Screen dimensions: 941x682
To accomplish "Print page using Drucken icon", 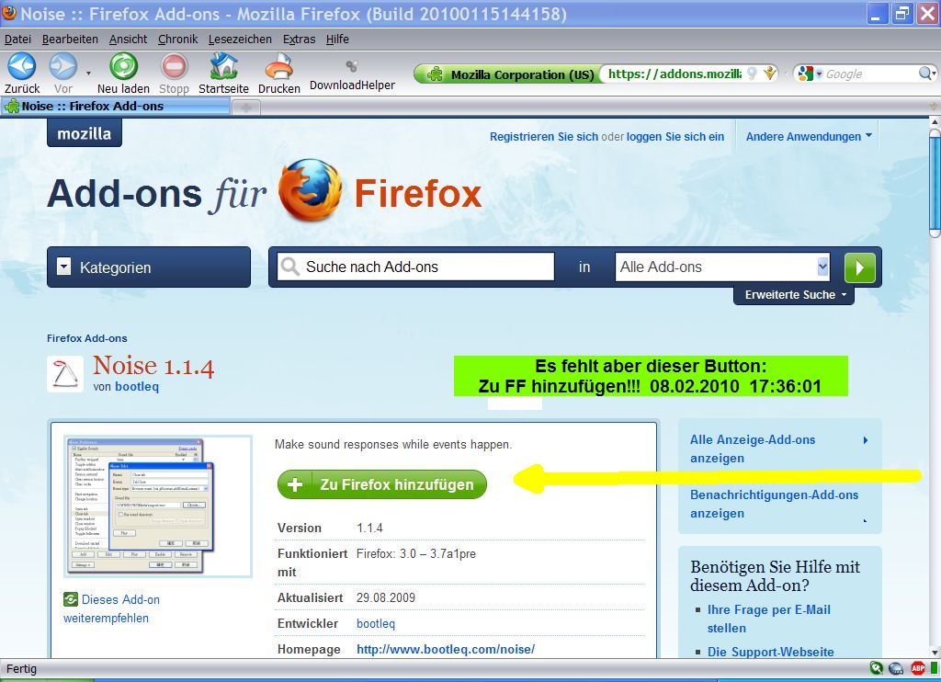I will point(279,67).
